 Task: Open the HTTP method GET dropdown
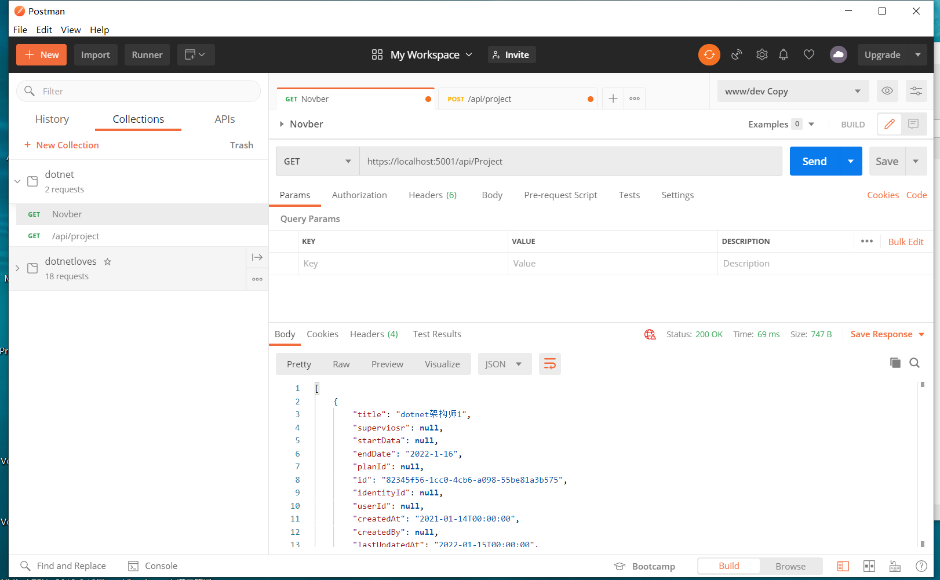pyautogui.click(x=318, y=161)
